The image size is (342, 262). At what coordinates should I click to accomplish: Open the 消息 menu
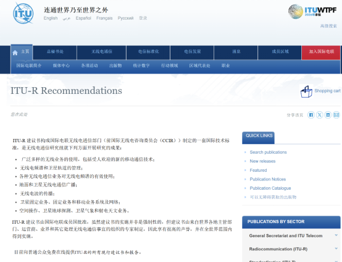pyautogui.click(x=236, y=52)
